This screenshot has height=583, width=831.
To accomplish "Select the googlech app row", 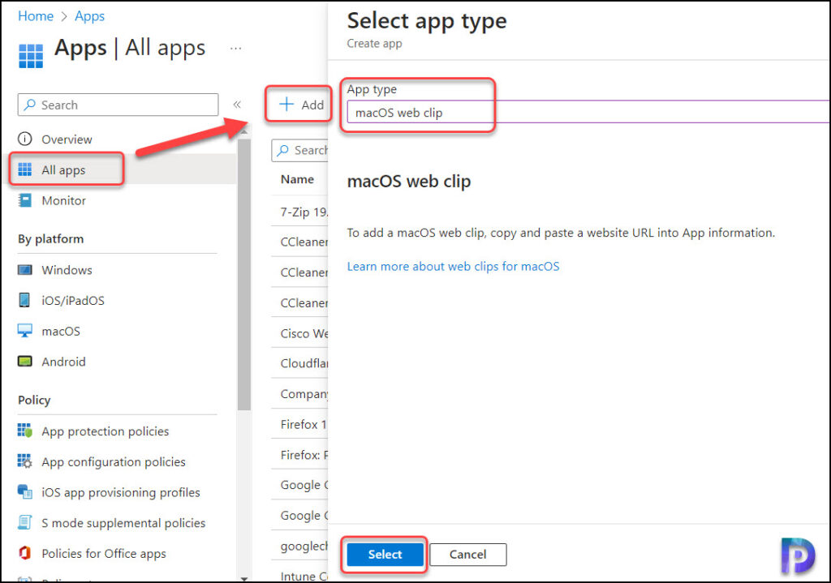I will [299, 546].
